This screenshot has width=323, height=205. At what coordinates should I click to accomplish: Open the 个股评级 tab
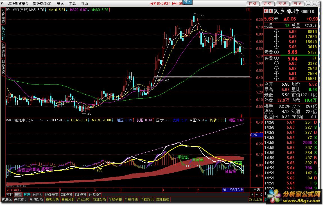(x=131, y=199)
